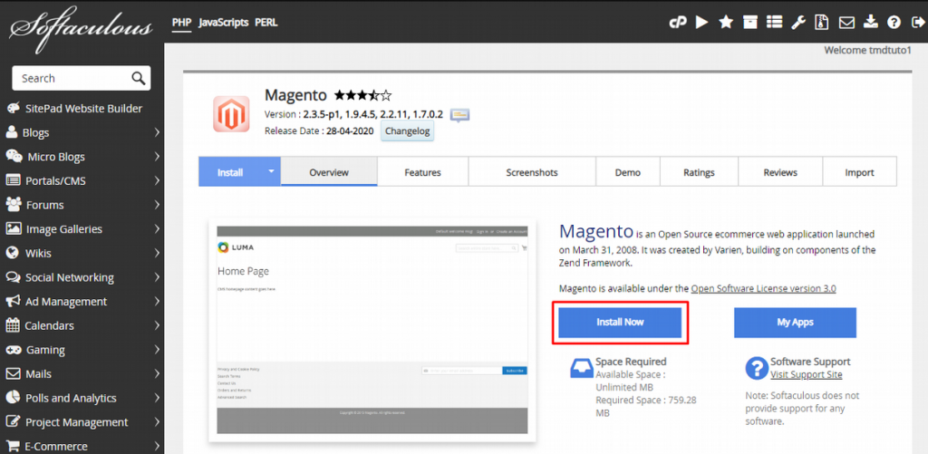
Task: Click the logout arrow icon
Action: click(x=915, y=23)
